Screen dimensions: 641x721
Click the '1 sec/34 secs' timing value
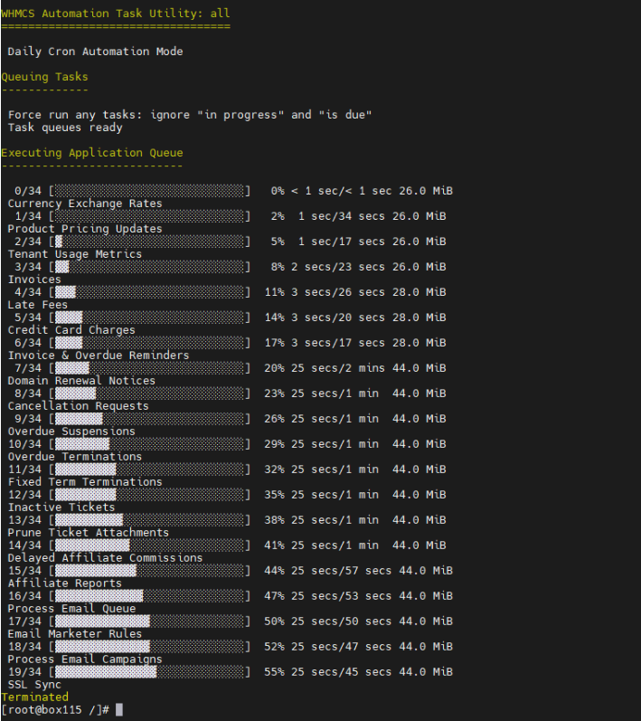pyautogui.click(x=342, y=215)
